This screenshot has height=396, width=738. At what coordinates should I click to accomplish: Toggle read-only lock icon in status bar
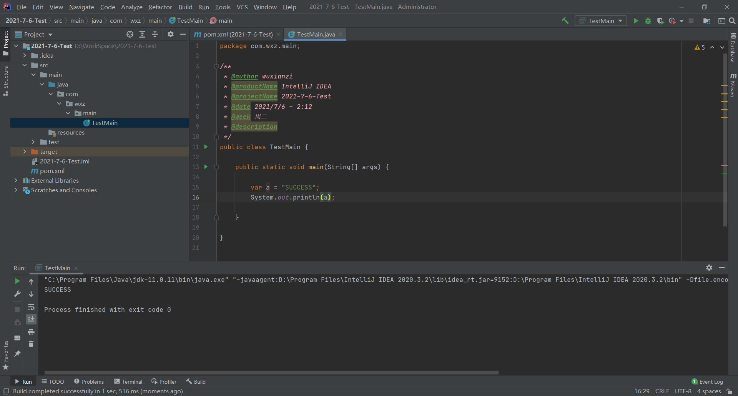pyautogui.click(x=729, y=391)
